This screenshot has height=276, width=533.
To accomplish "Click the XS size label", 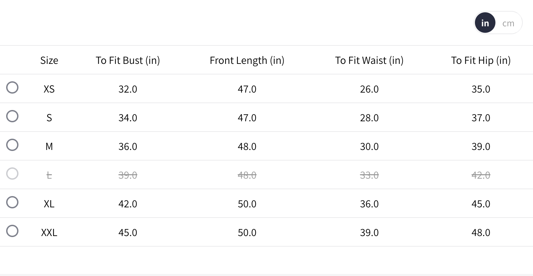I will (x=49, y=89).
